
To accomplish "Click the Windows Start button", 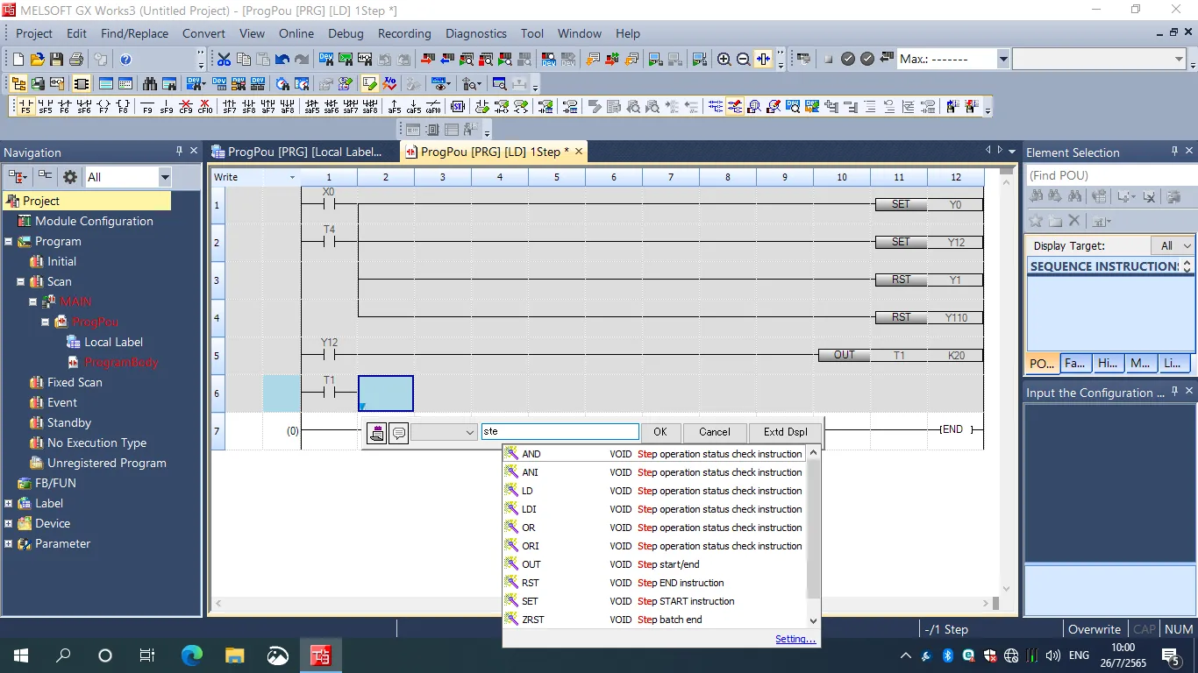I will [x=21, y=655].
